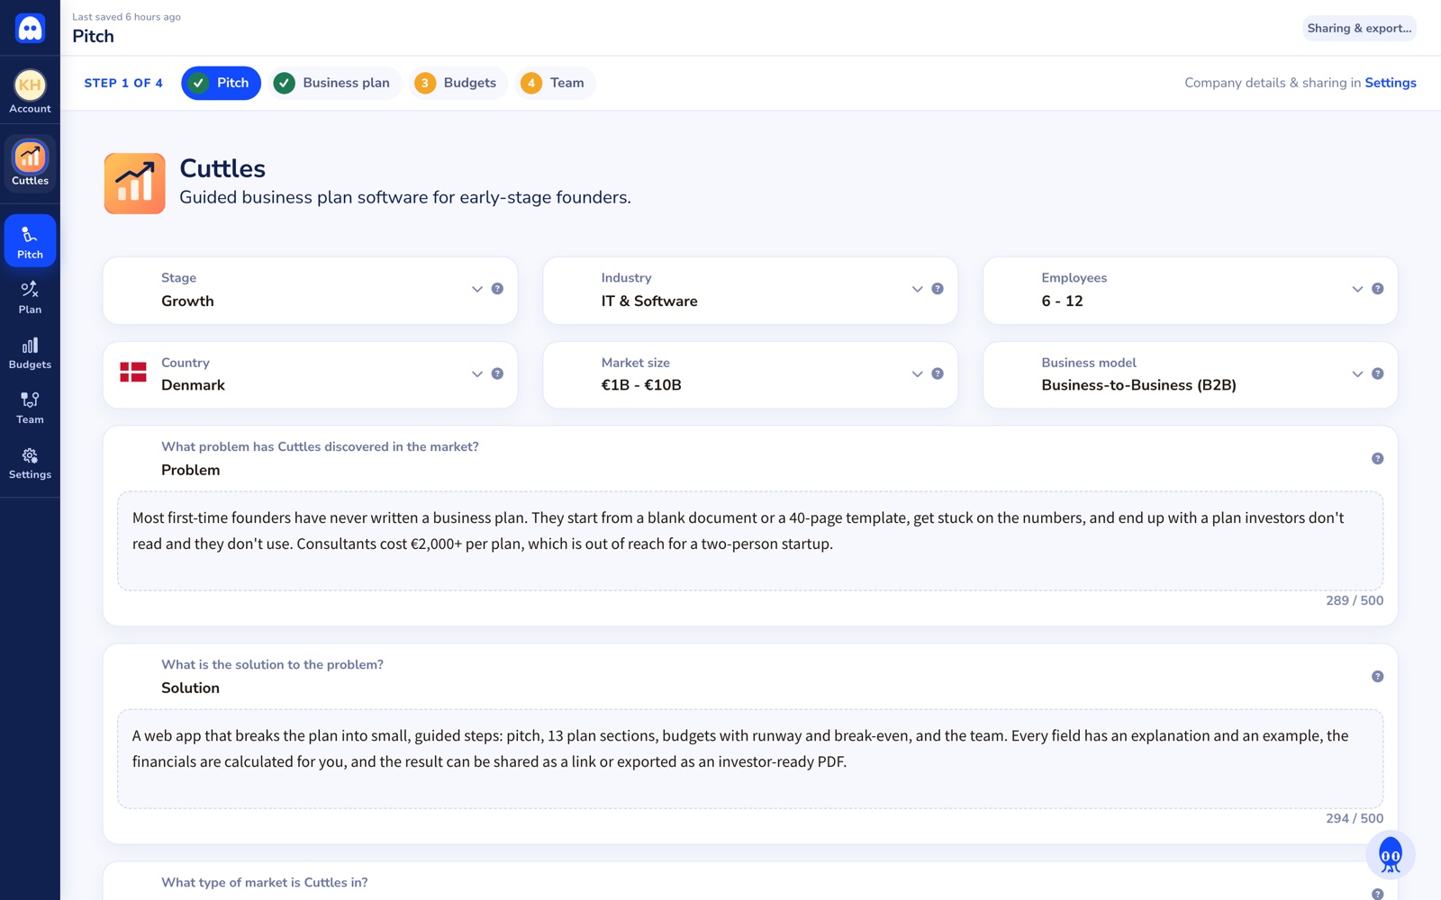Show help for the Business model field
The image size is (1441, 900).
pyautogui.click(x=1377, y=373)
